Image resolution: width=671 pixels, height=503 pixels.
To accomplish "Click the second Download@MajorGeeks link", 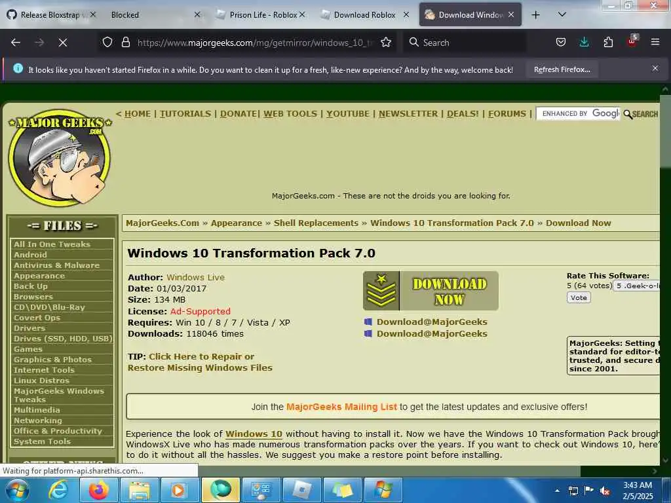I will [432, 333].
